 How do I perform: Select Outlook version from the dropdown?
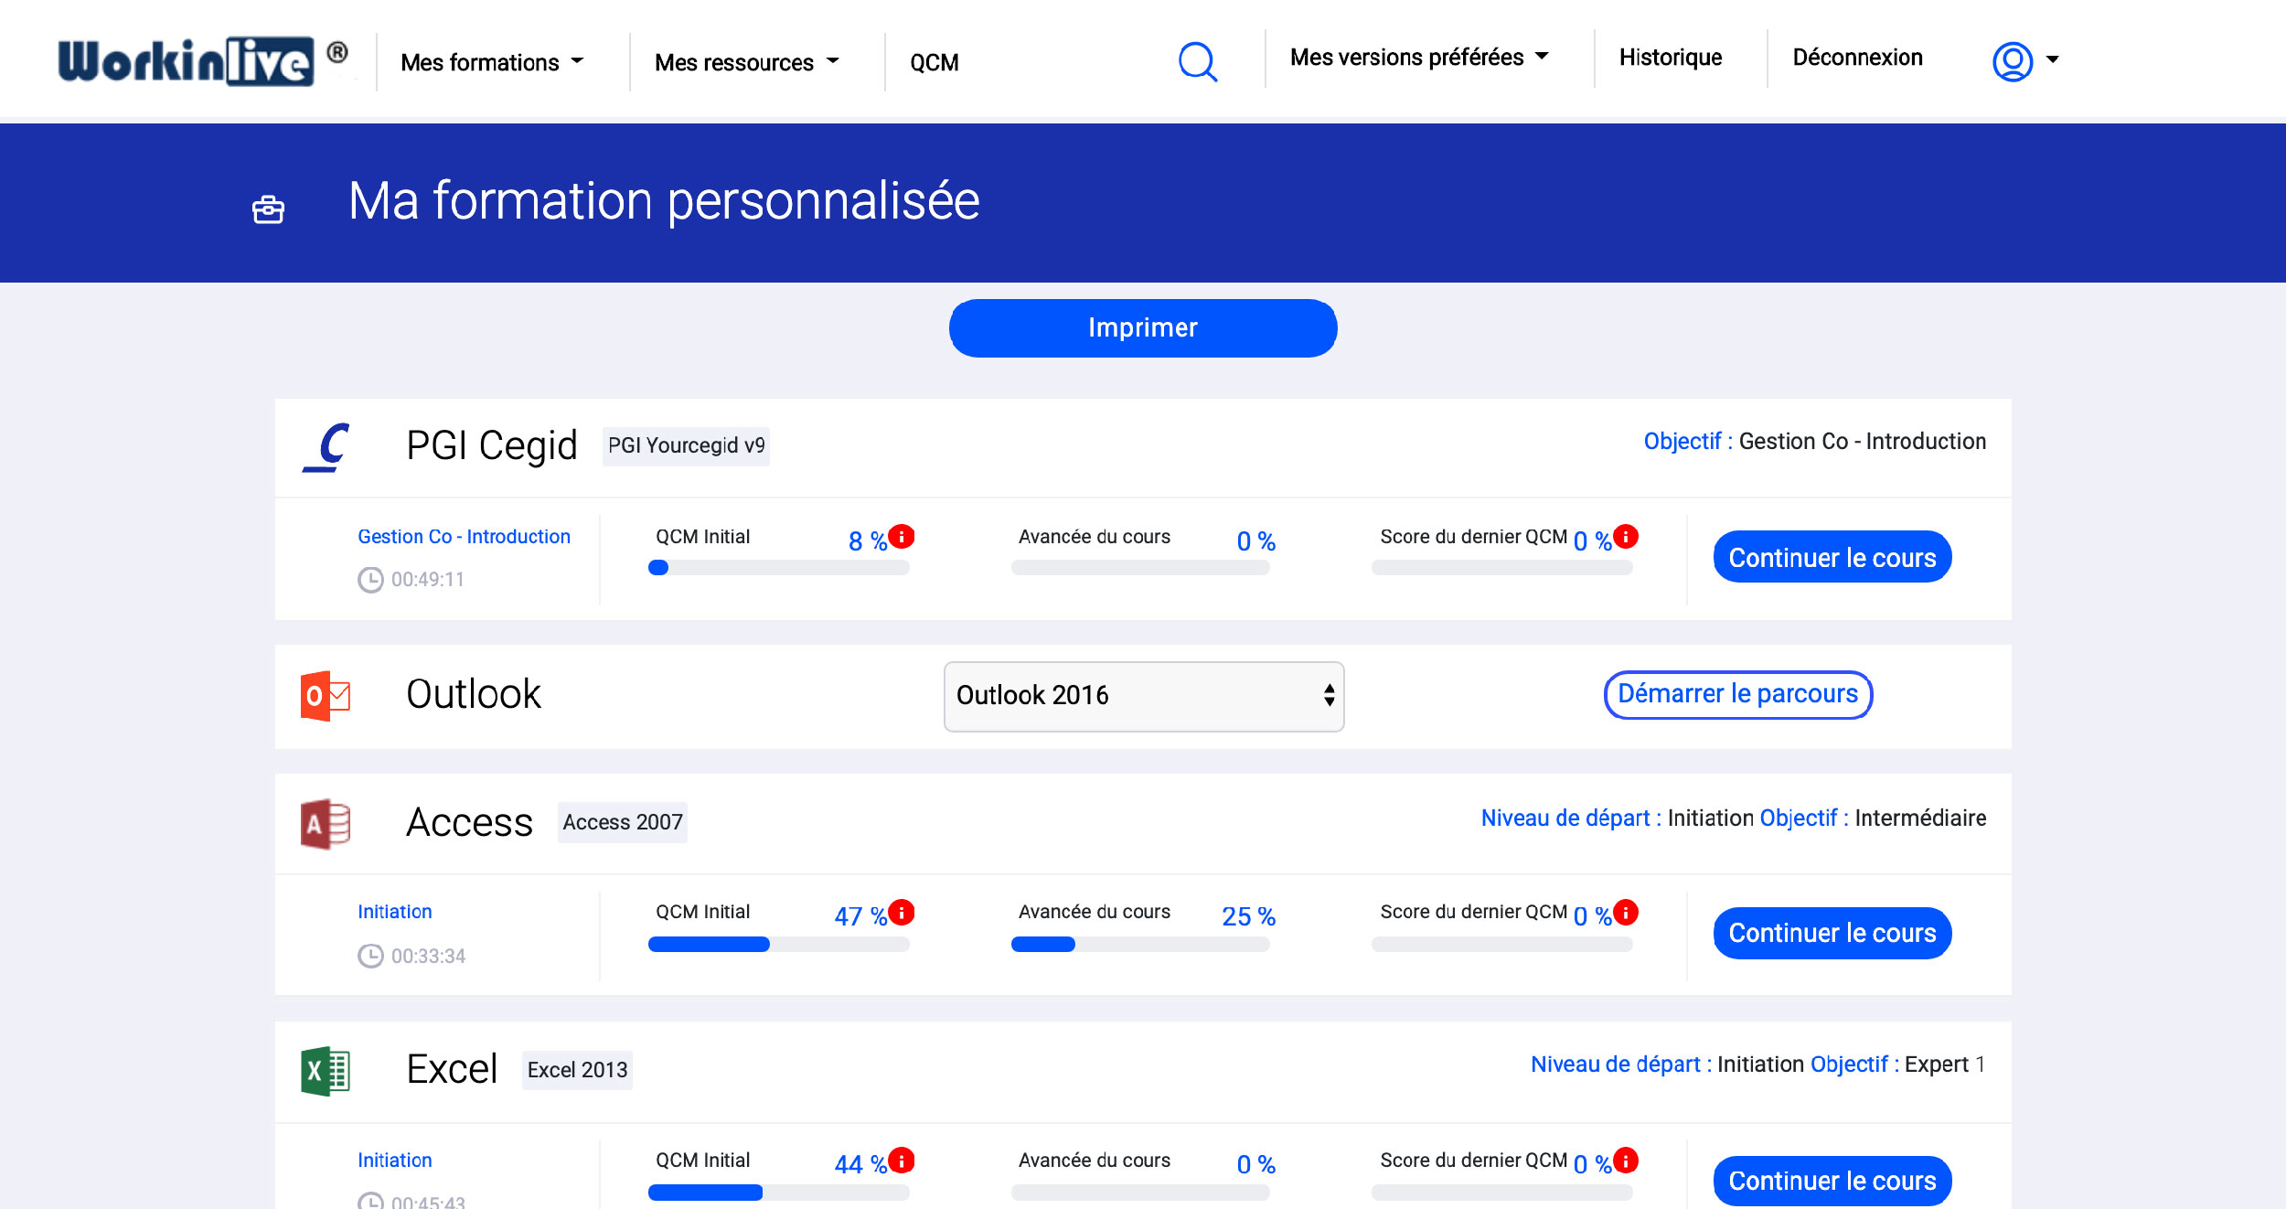1143,695
